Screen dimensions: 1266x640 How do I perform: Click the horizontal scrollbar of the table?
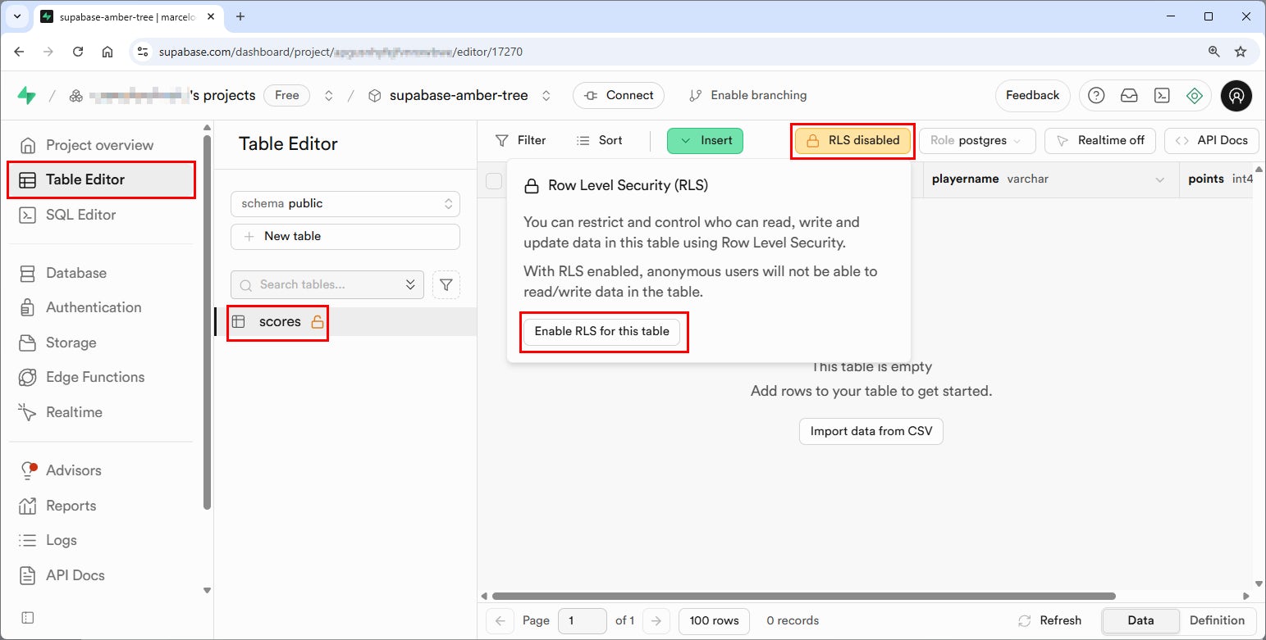click(804, 596)
